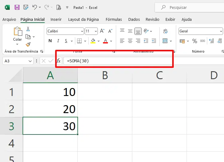224x162 pixels.
Task: Undo the last action
Action: (x=34, y=7)
